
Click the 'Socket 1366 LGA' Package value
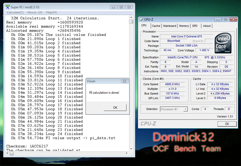point(186,45)
